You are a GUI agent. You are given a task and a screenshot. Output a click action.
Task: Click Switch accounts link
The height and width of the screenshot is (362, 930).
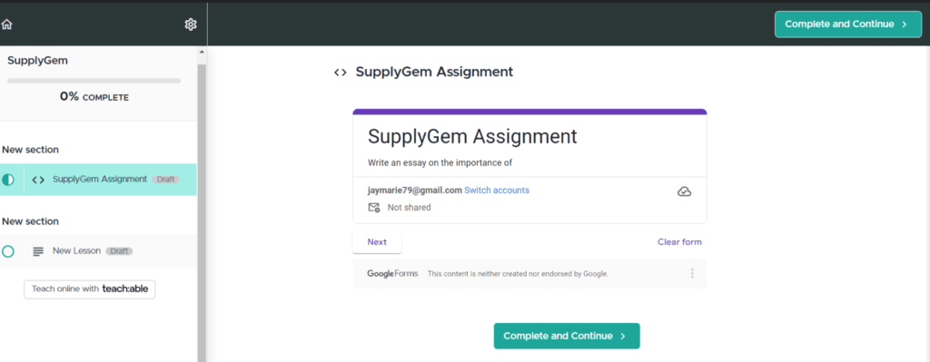(497, 191)
